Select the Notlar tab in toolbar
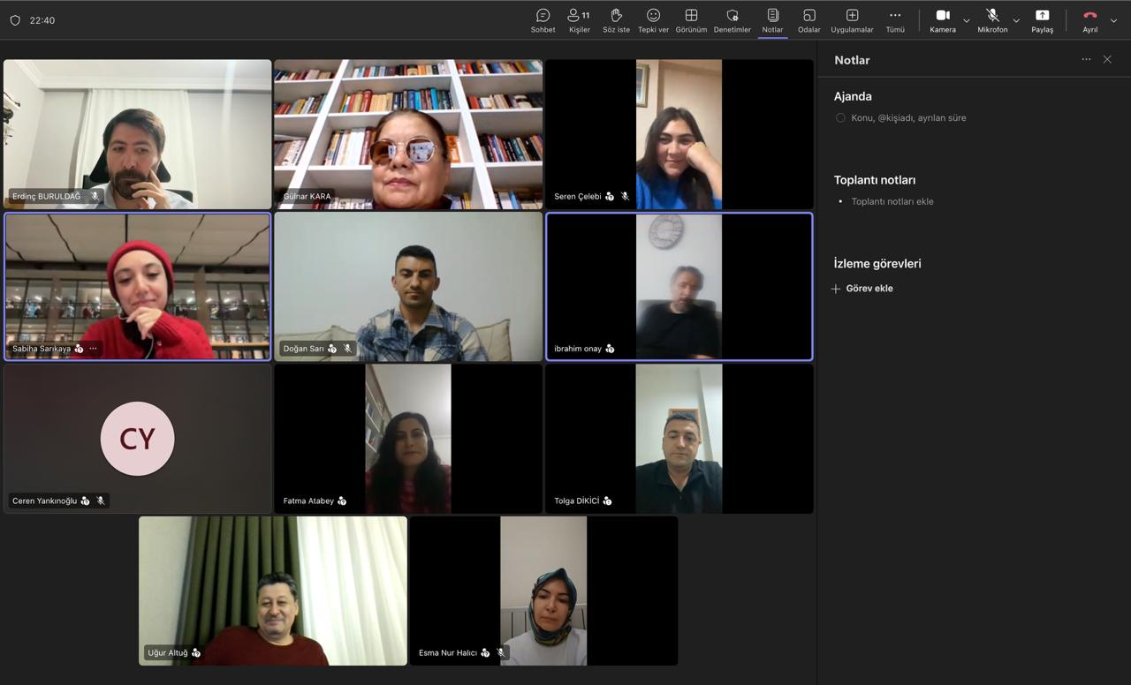The image size is (1131, 685). pos(772,20)
